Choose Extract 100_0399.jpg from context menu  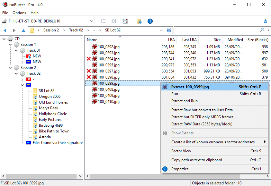point(214,87)
